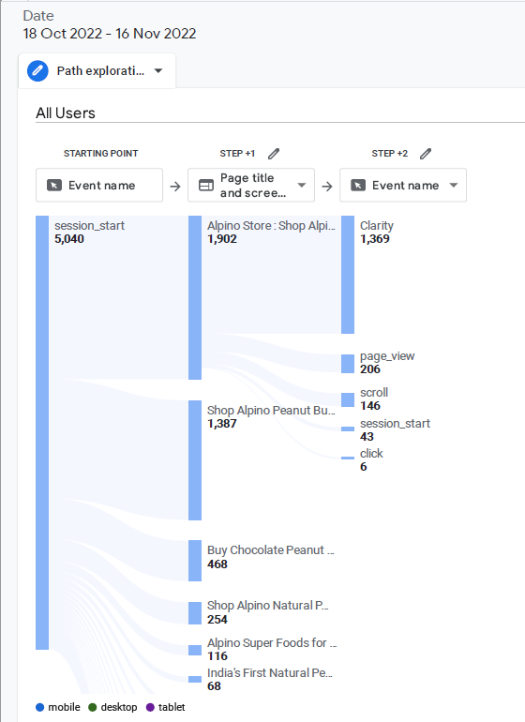
Task: Click the desktop legend green dot
Action: coord(93,707)
